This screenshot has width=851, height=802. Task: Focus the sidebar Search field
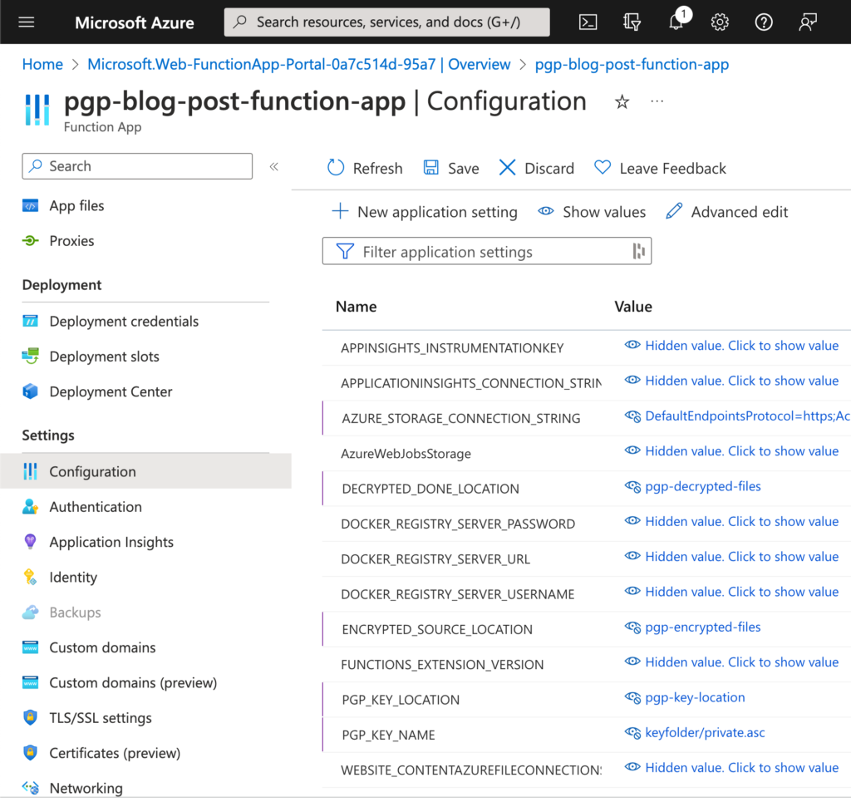[x=137, y=166]
